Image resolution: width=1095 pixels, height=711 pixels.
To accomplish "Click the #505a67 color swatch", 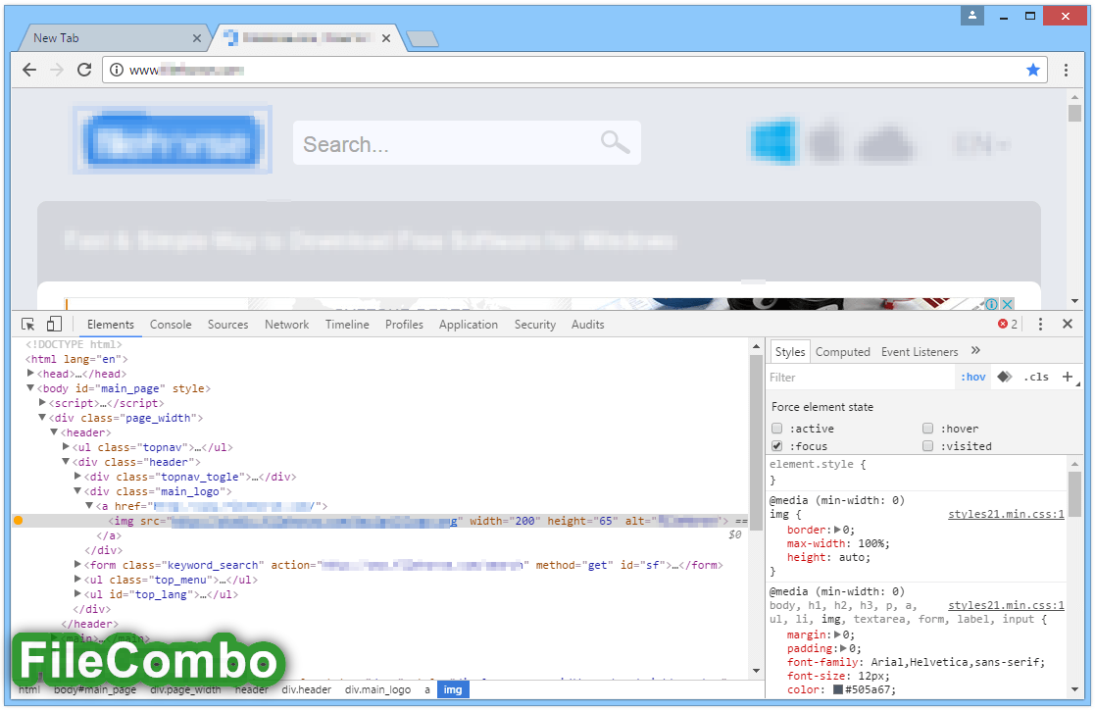I will point(838,689).
